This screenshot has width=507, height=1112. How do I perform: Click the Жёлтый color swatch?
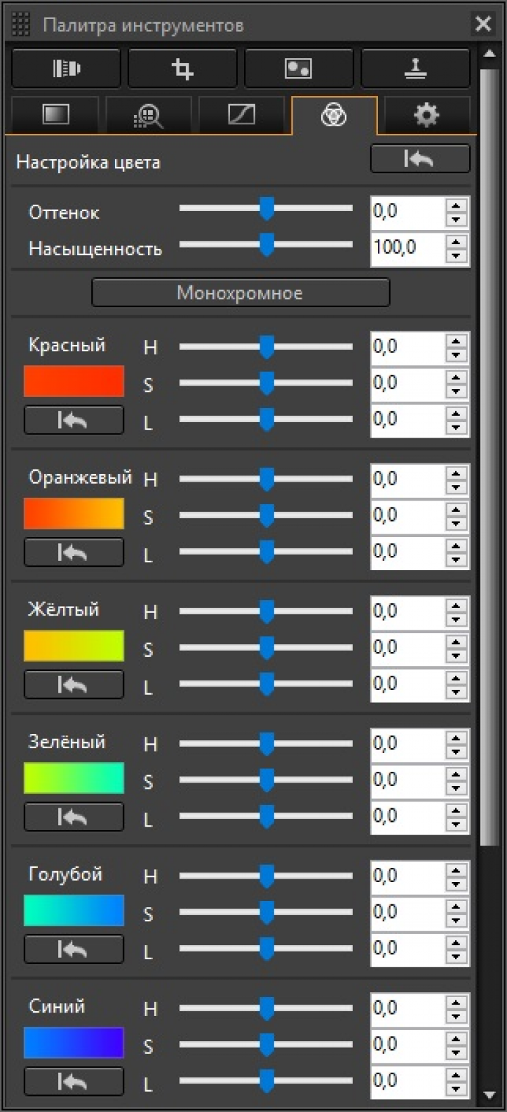[x=74, y=646]
